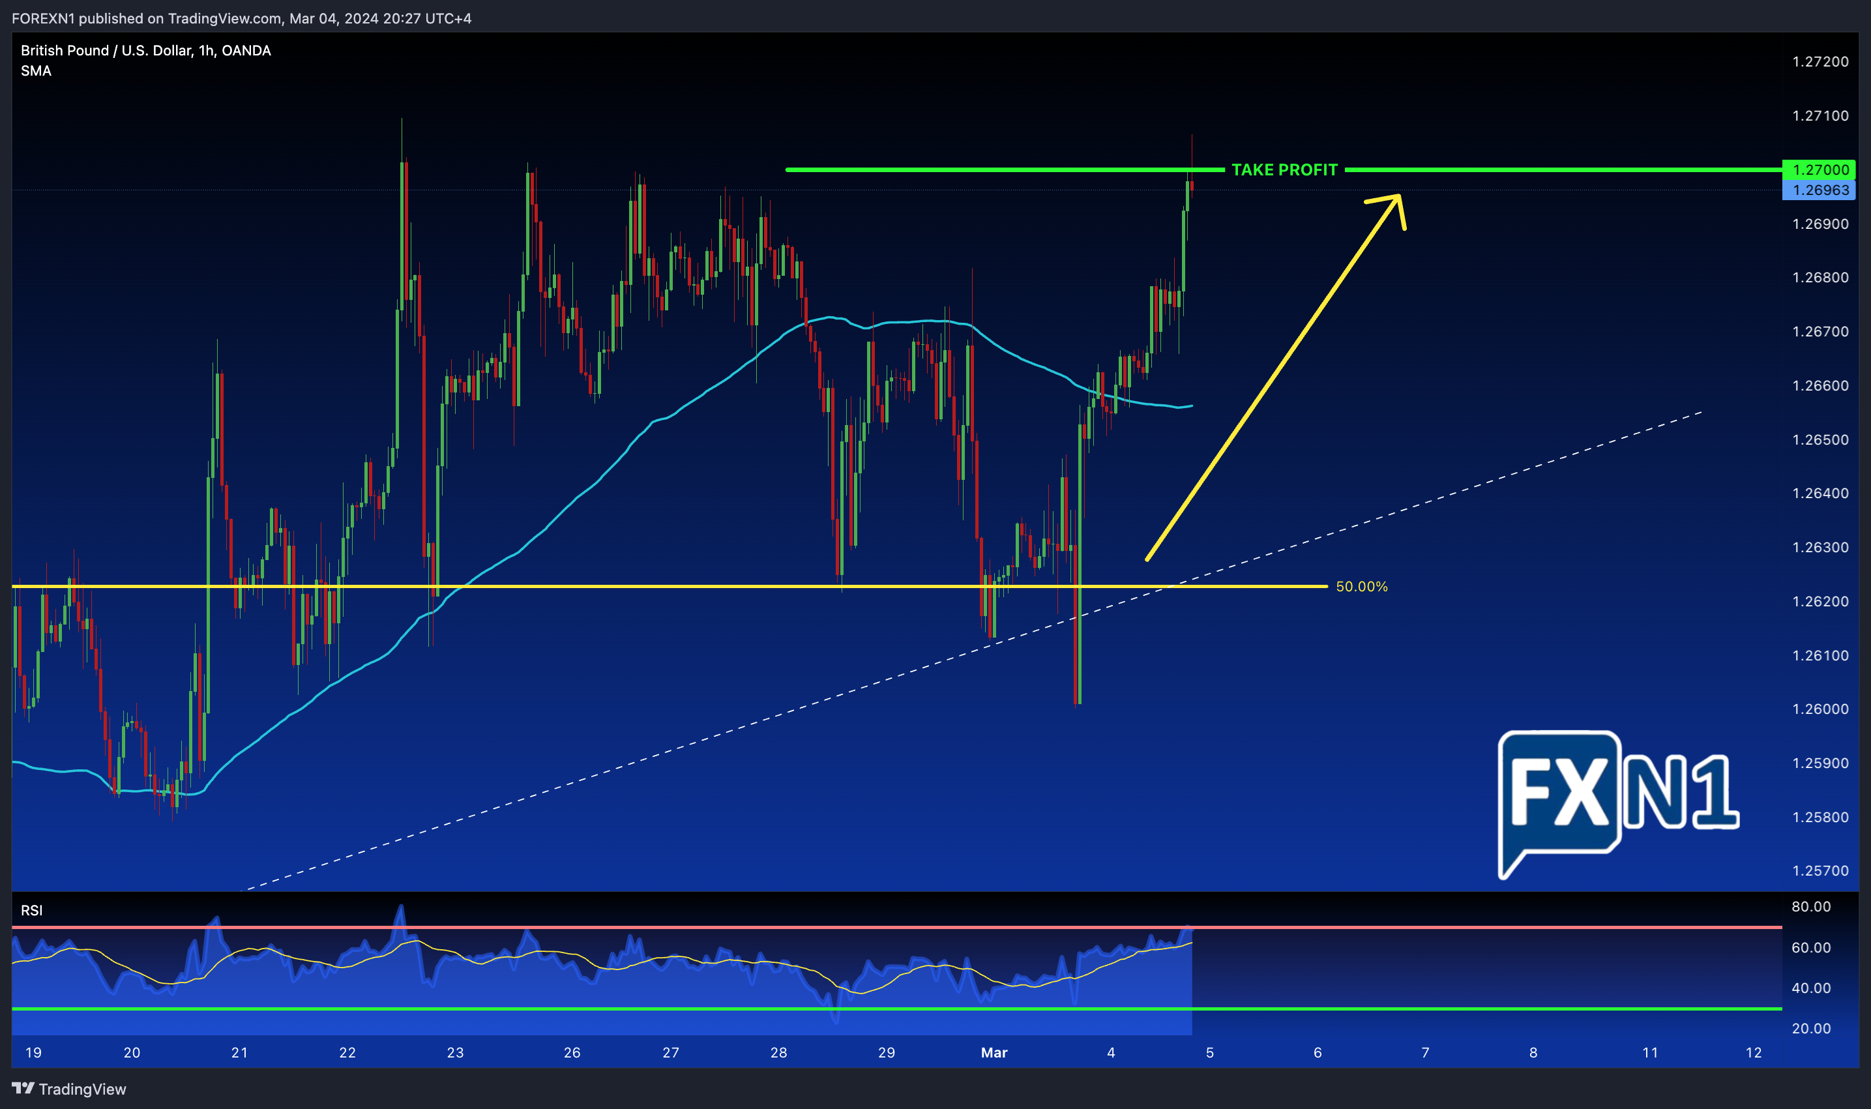Screen dimensions: 1871x1109
Task: Click the date label 21 on time axis
Action: click(x=239, y=1052)
